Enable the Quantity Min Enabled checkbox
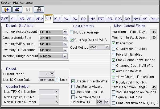Viewport: 160px width, 109px height. point(113,49)
